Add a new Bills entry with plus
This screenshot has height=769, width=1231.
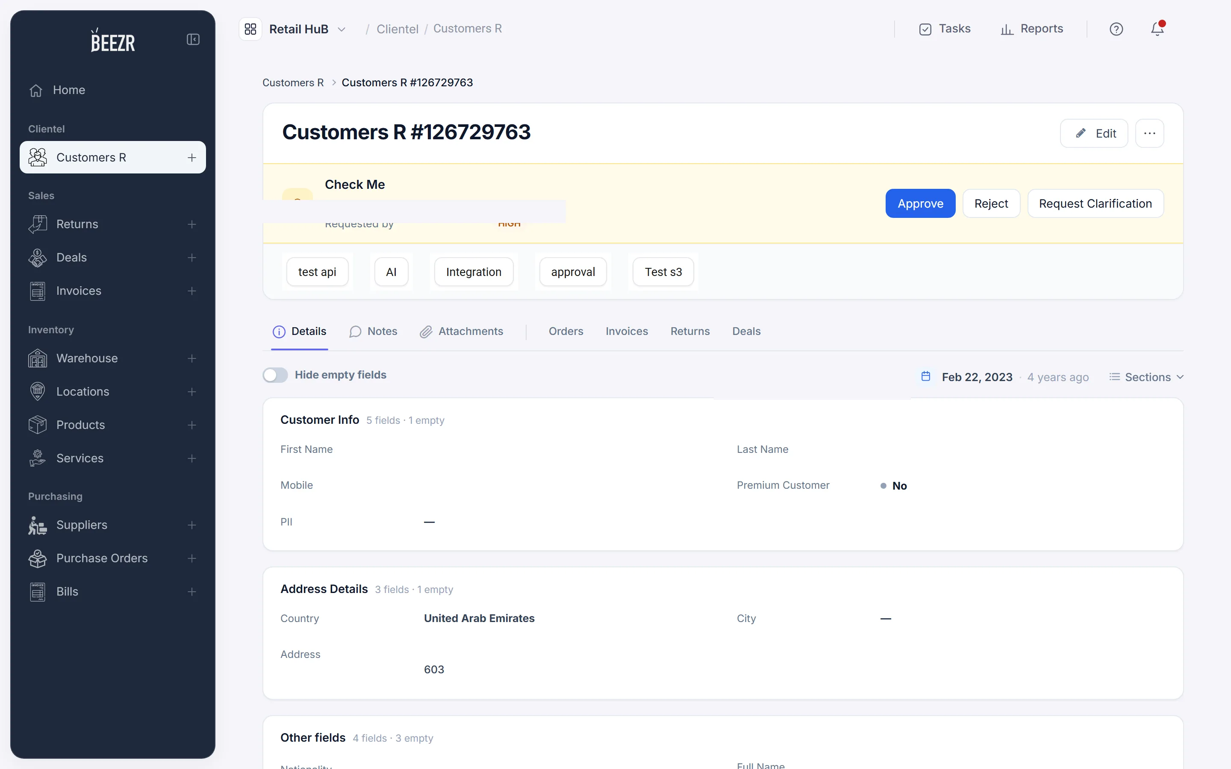[192, 592]
